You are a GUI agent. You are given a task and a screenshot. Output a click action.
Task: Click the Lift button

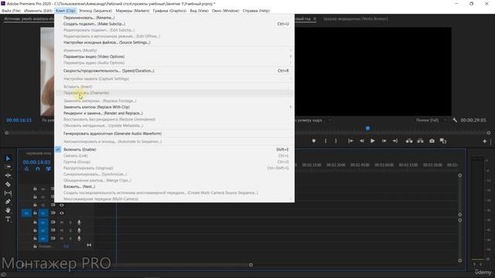[x=409, y=141]
